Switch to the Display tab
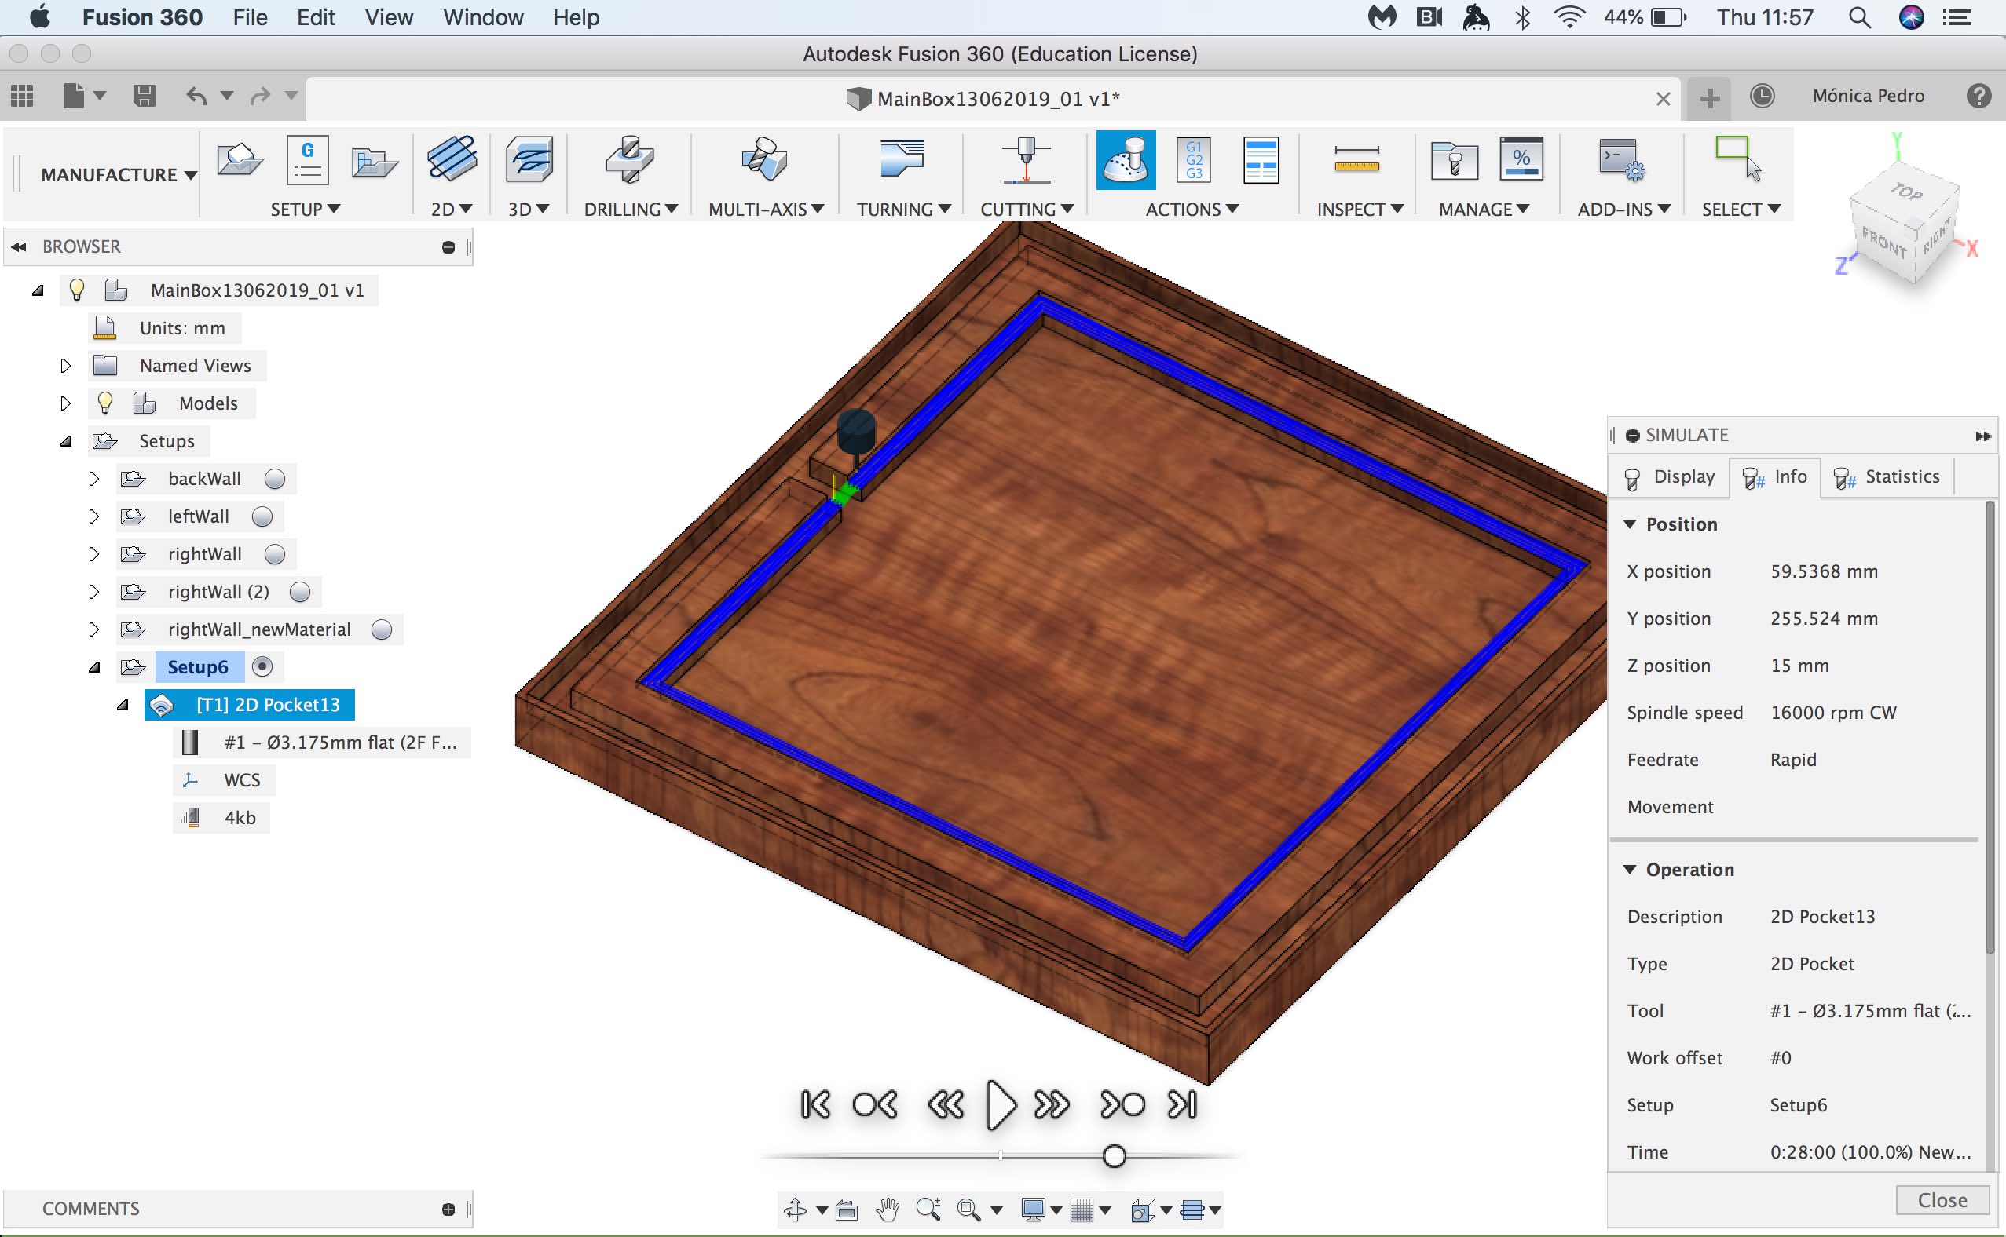This screenshot has height=1237, width=2006. [x=1671, y=477]
